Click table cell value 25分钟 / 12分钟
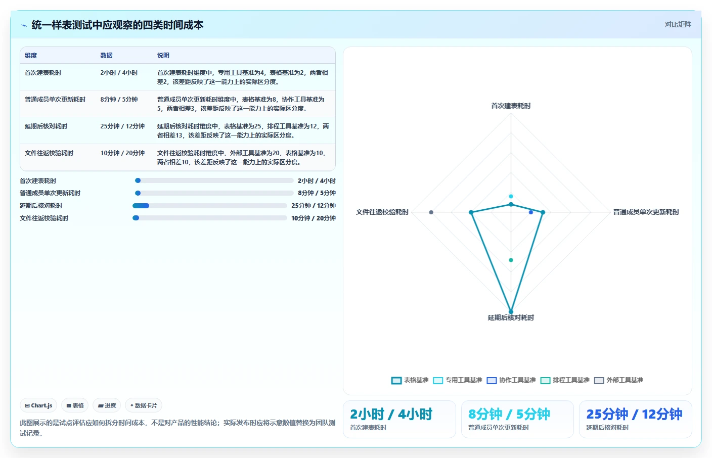712x458 pixels. (x=122, y=126)
